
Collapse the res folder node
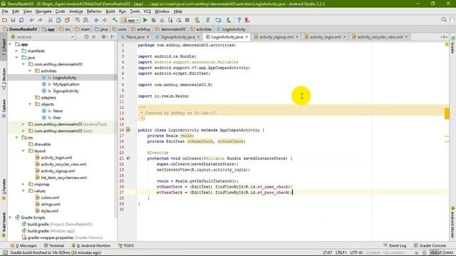(x=17, y=137)
